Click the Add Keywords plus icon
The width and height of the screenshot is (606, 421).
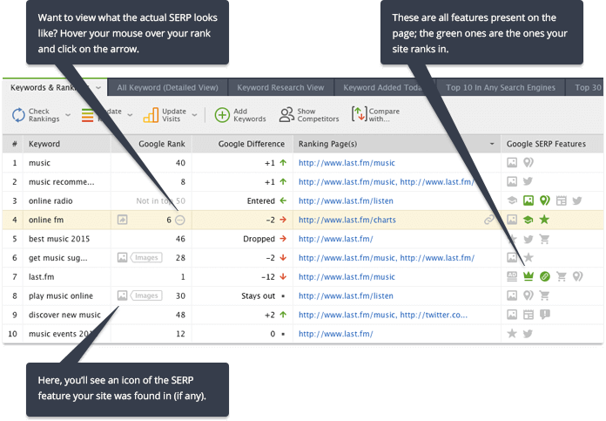point(222,115)
